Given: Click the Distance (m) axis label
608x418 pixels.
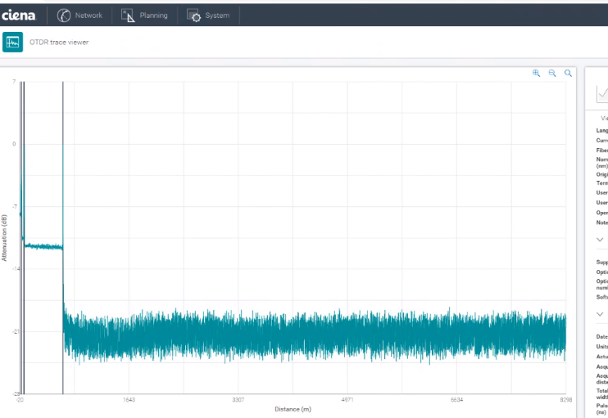Looking at the screenshot, I should (x=293, y=409).
